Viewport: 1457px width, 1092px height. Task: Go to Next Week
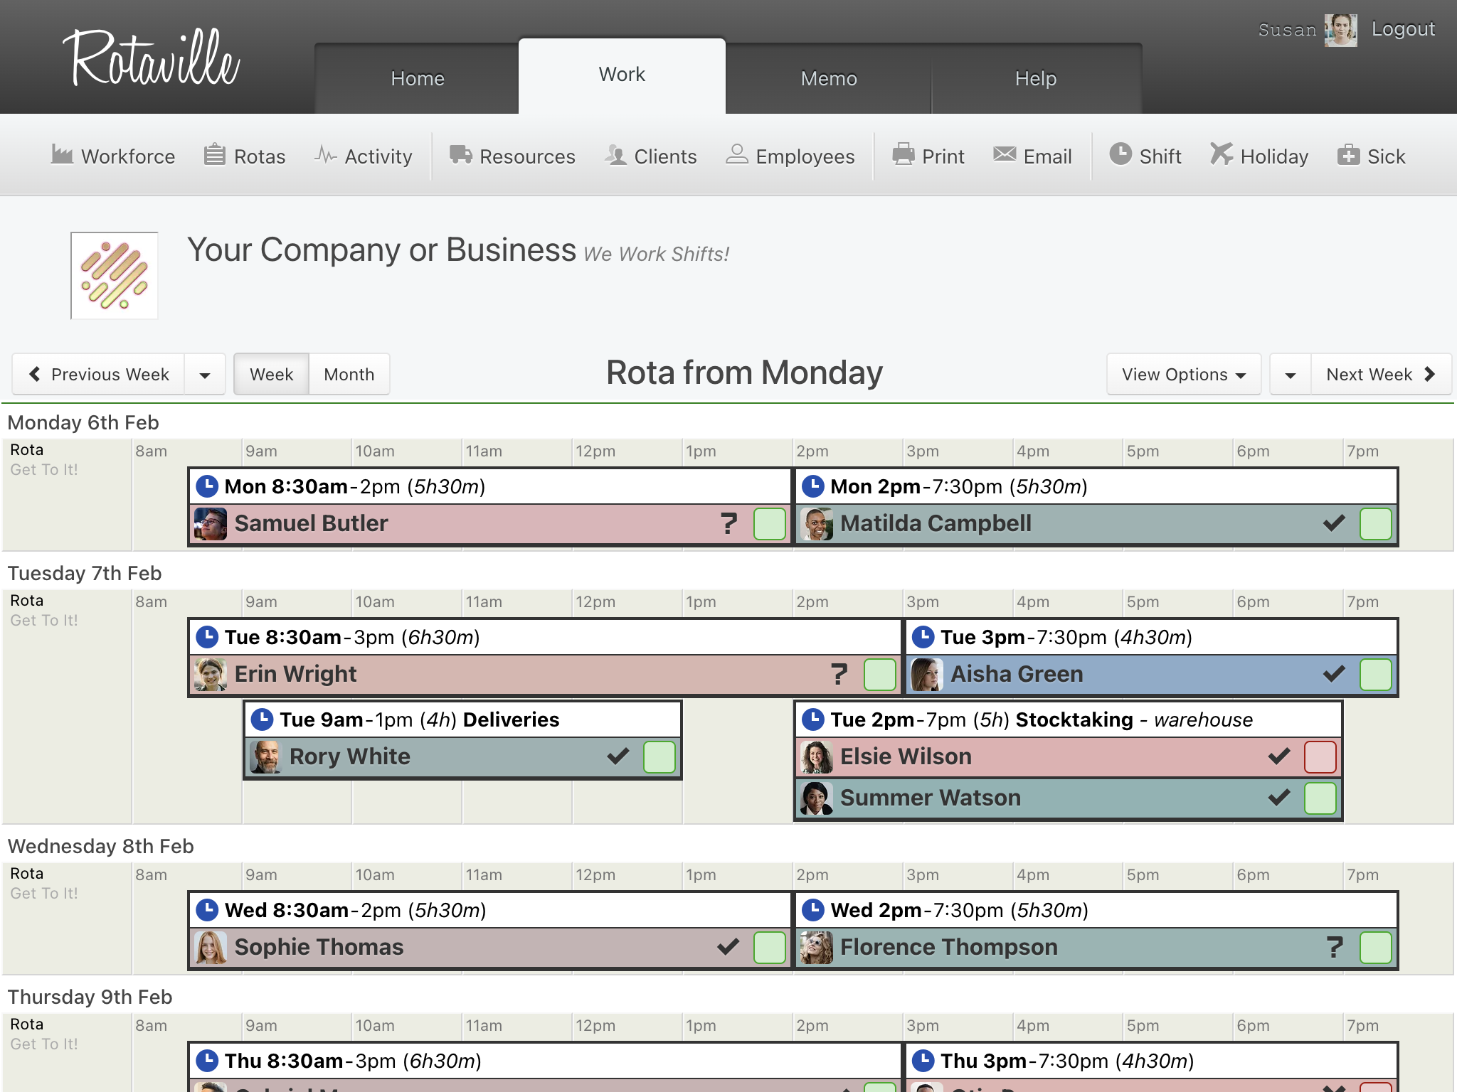(1381, 374)
